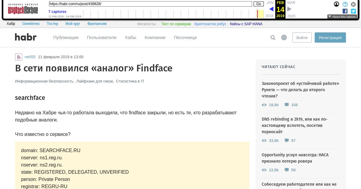
Task: Click the 108 comments count
Action: 295,105
